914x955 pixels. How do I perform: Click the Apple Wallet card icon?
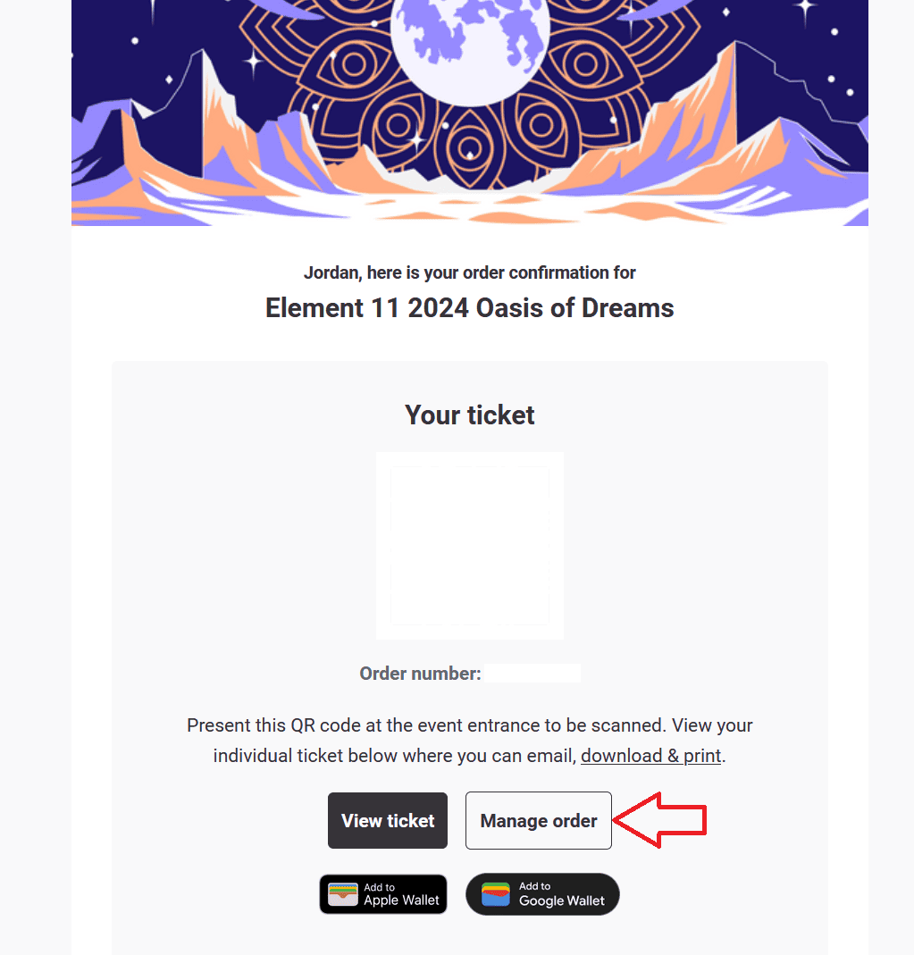(343, 894)
